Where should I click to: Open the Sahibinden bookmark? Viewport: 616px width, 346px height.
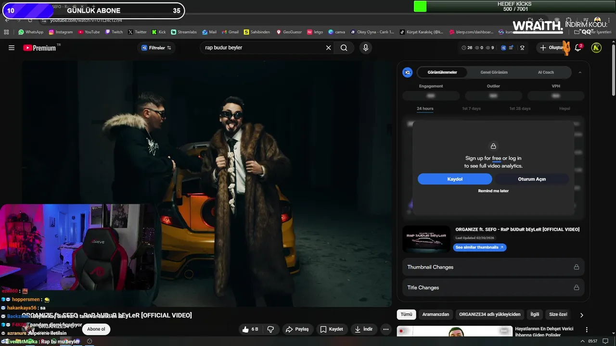257,32
